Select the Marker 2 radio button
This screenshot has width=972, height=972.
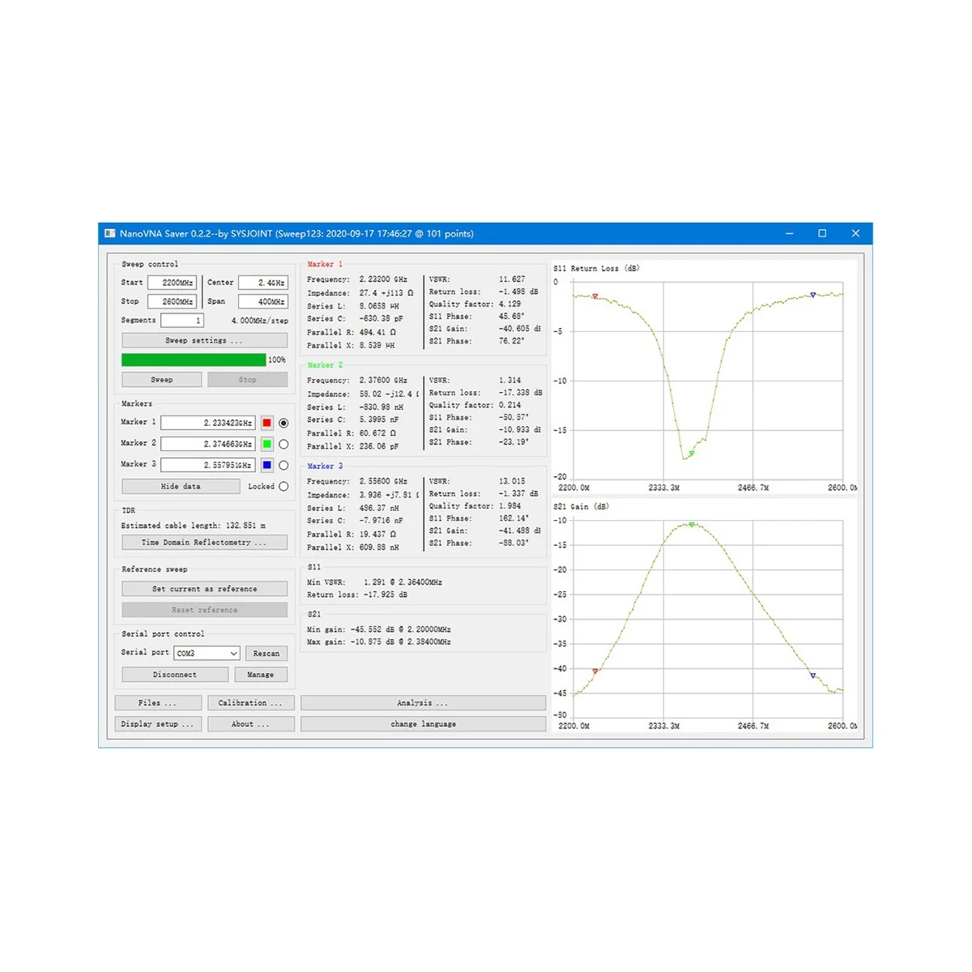point(283,444)
